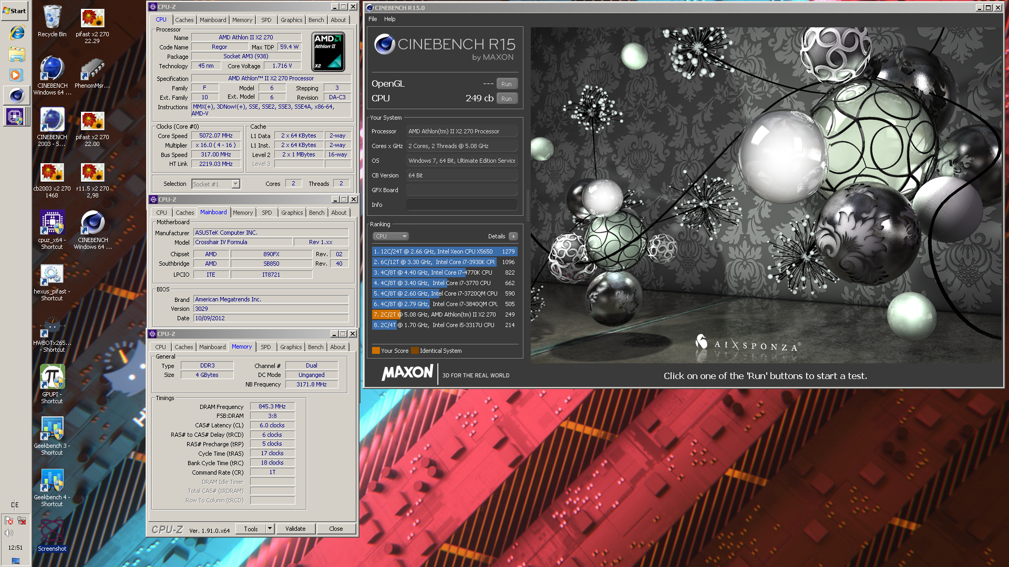Click the Info input field in Cinebench
The image size is (1009, 567).
461,205
